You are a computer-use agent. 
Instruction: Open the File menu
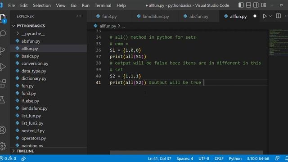tap(11, 5)
